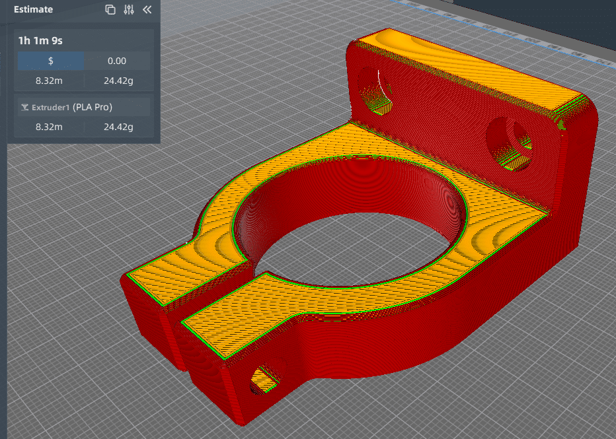Click total filament length 8.32m under print time
This screenshot has width=616, height=439.
coord(49,81)
